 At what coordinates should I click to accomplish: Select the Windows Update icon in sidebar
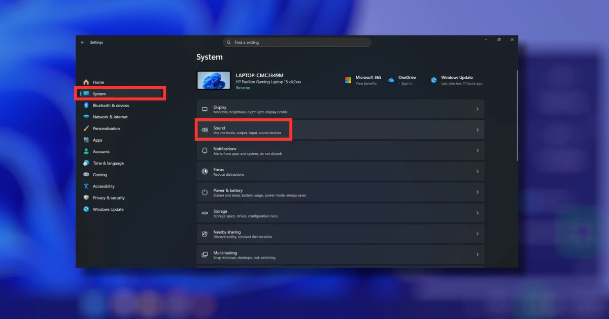point(86,209)
